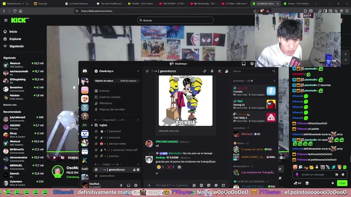Toggle the Discord member list

coord(227,71)
